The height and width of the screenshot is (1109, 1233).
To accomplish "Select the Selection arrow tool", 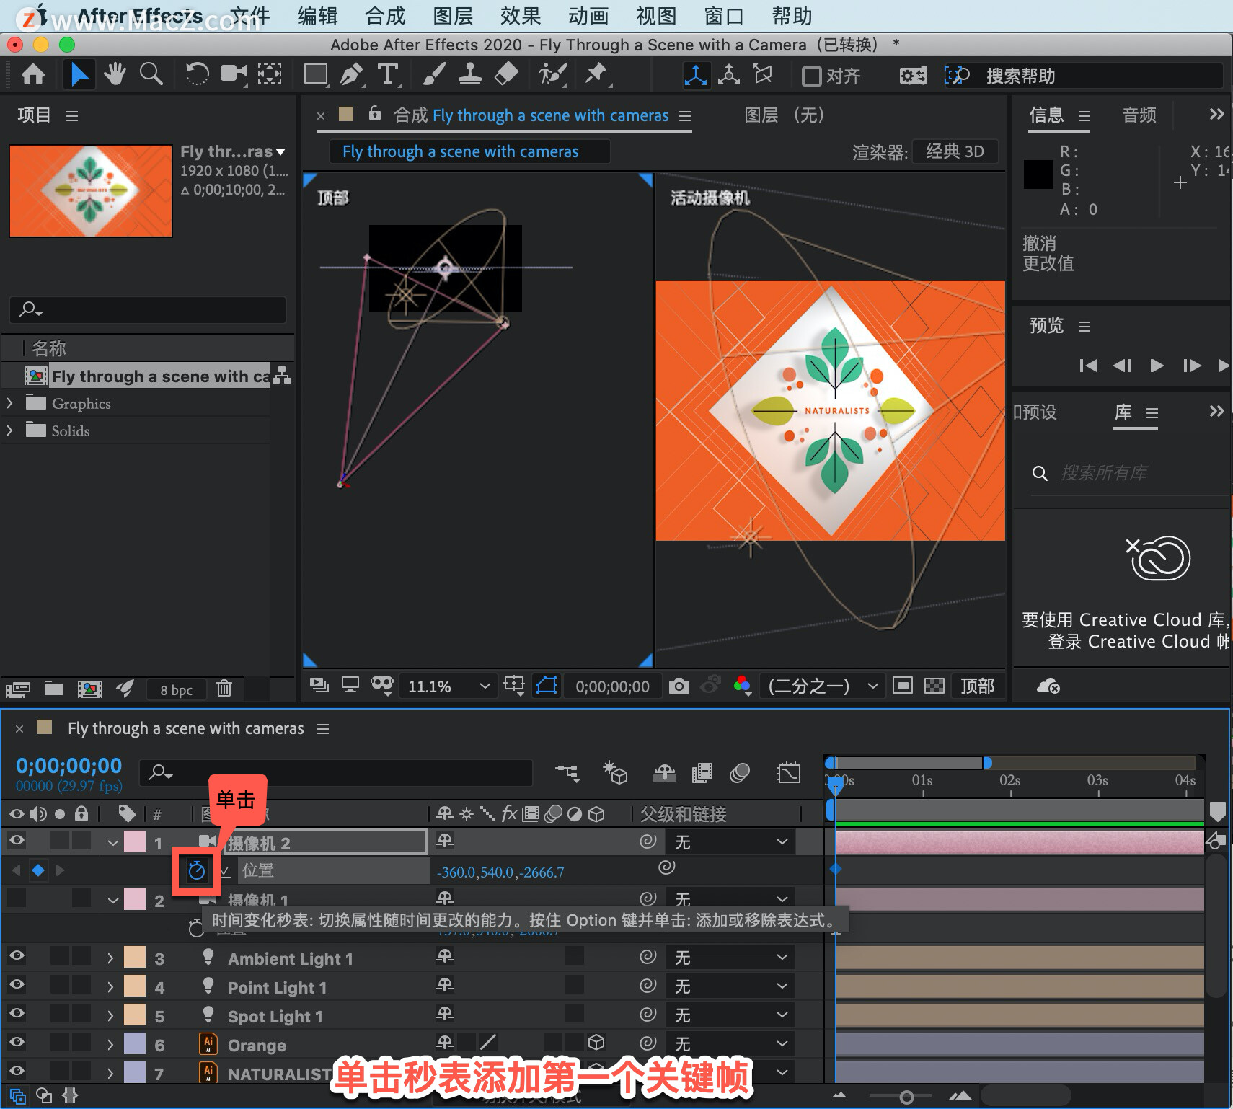I will (x=79, y=74).
